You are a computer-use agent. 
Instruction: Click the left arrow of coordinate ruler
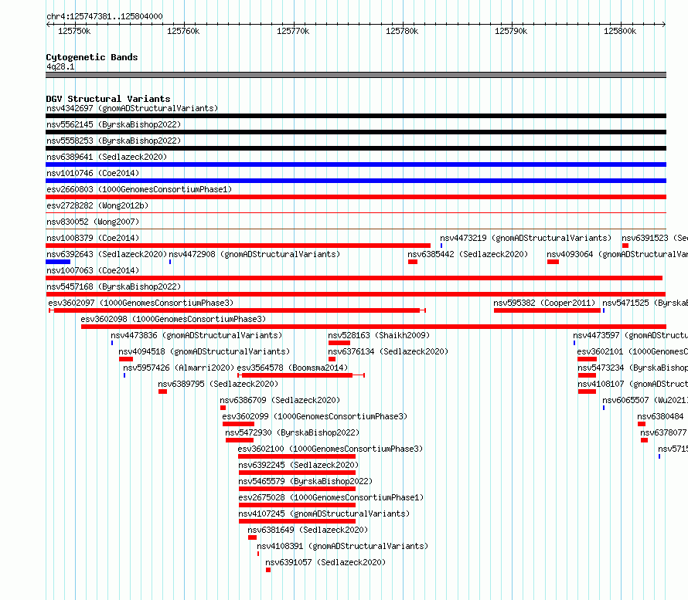click(48, 24)
